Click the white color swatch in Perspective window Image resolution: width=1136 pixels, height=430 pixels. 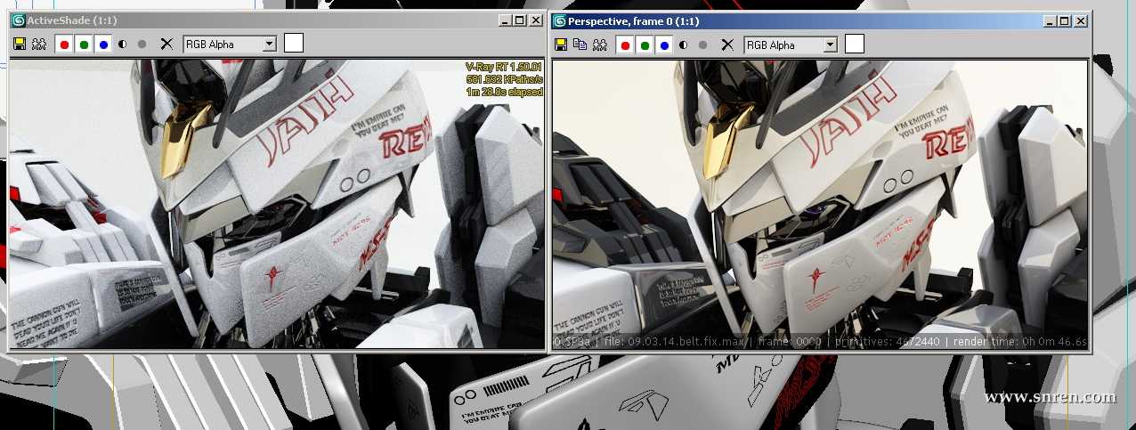[x=855, y=44]
